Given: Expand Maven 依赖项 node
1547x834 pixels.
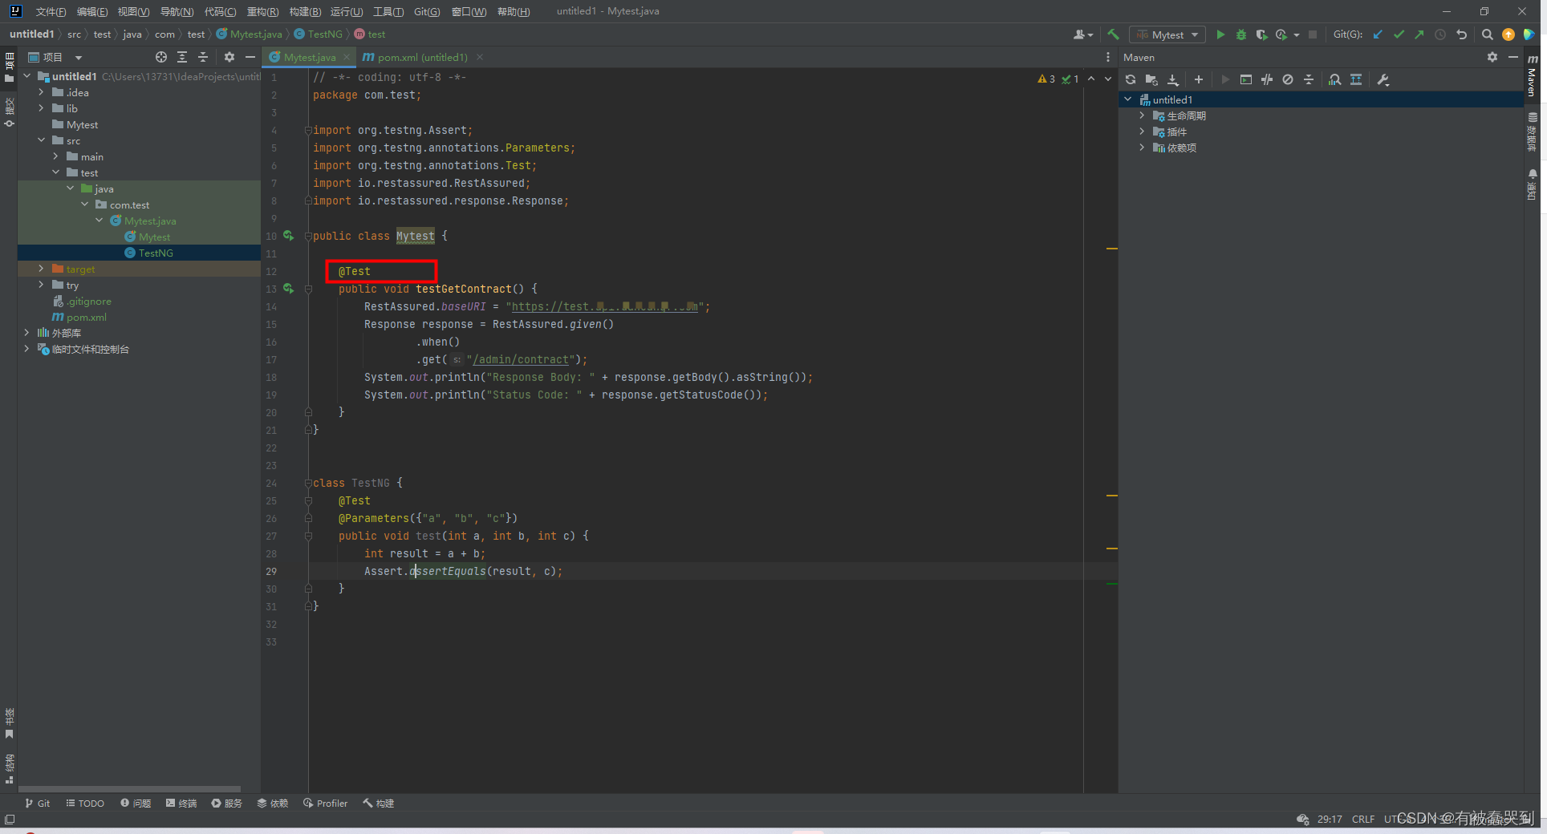Looking at the screenshot, I should coord(1142,148).
